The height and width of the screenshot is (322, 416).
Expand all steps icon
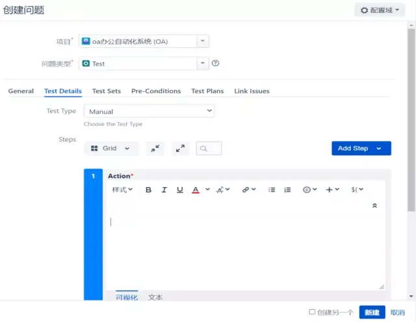[x=181, y=149]
